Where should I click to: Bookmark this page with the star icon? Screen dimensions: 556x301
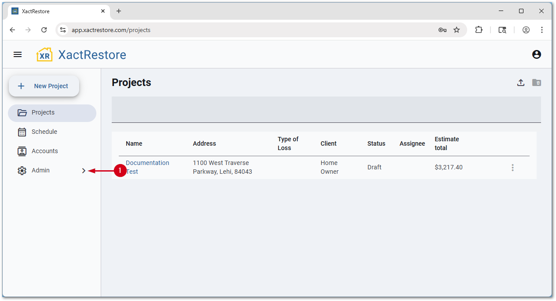coord(457,30)
